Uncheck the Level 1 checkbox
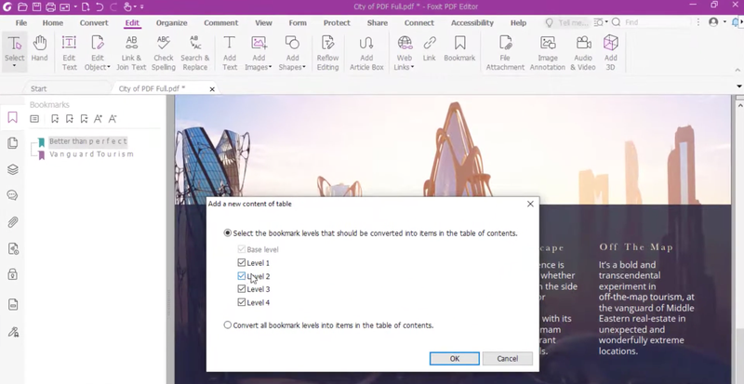Image resolution: width=744 pixels, height=384 pixels. point(242,262)
